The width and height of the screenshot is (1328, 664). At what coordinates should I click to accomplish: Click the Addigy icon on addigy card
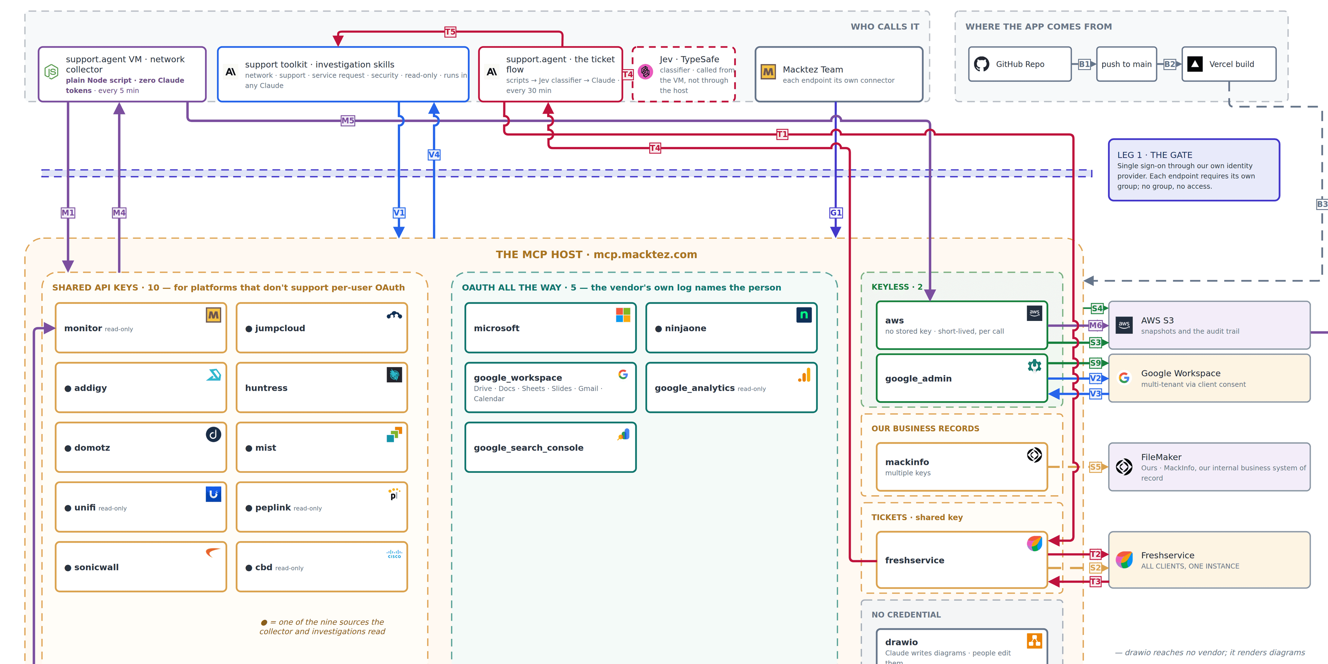213,375
